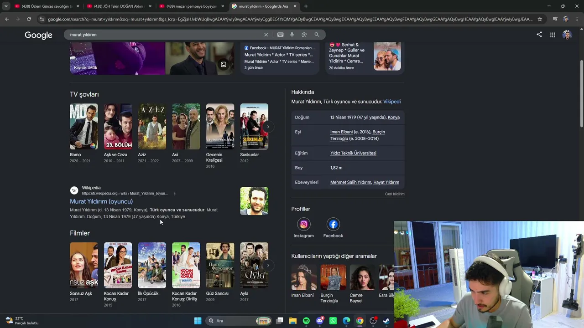Show more Filmler with the arrow
This screenshot has height=328, width=584.
[268, 266]
